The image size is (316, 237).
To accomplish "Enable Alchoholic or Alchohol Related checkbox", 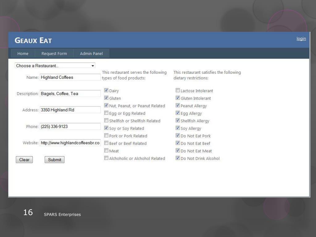I will (106, 158).
